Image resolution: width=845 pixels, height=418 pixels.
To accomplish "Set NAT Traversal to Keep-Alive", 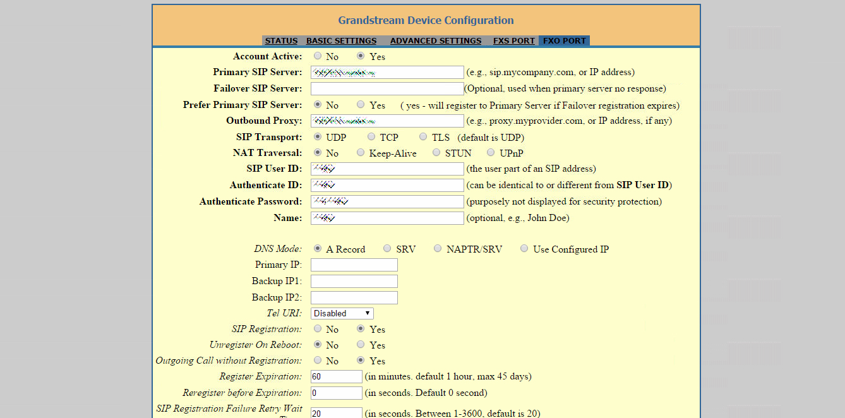I will pyautogui.click(x=361, y=153).
